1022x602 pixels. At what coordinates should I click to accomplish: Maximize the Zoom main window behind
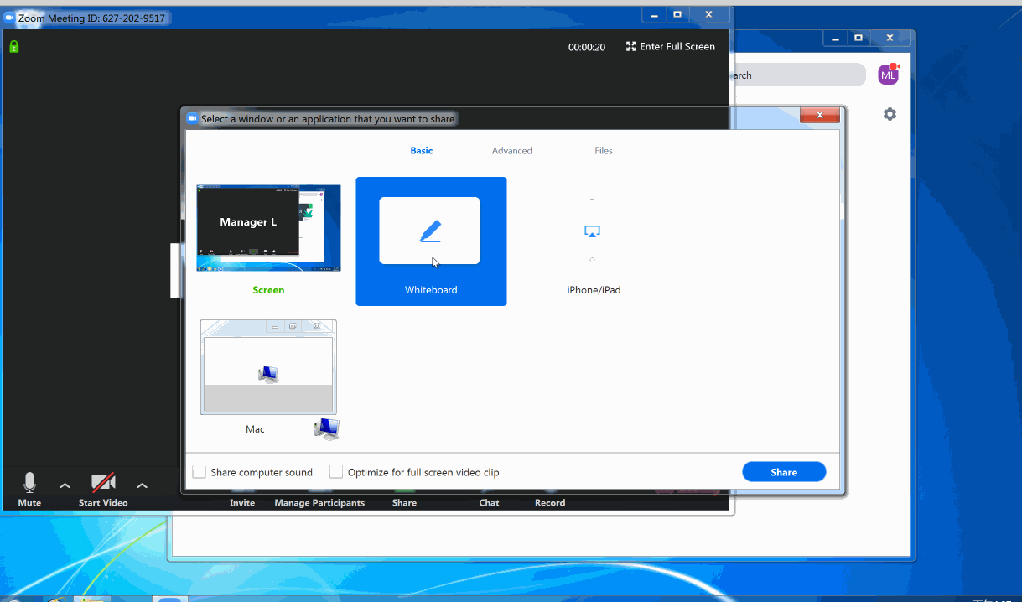(x=859, y=38)
